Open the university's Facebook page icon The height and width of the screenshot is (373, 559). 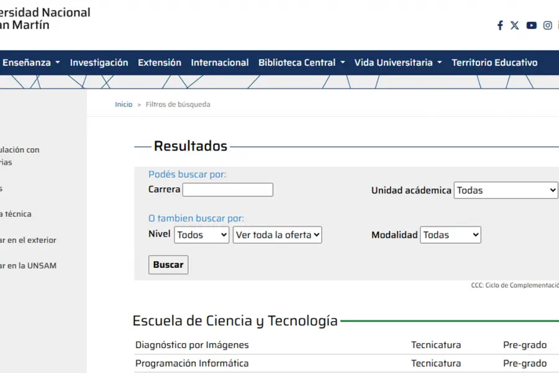click(500, 25)
